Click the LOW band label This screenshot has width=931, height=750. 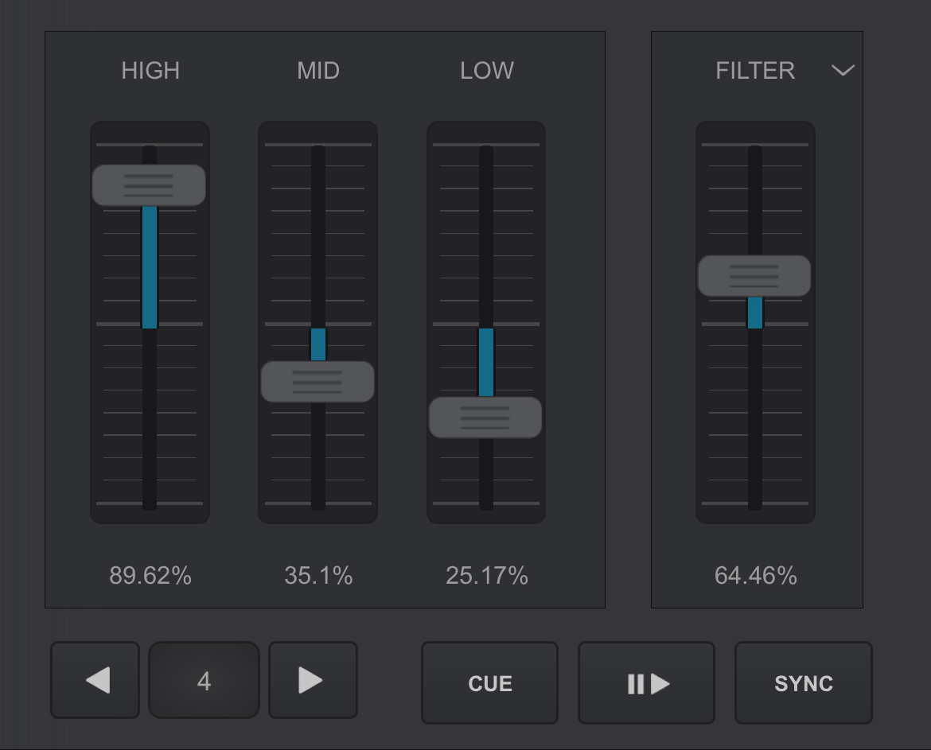pyautogui.click(x=486, y=71)
